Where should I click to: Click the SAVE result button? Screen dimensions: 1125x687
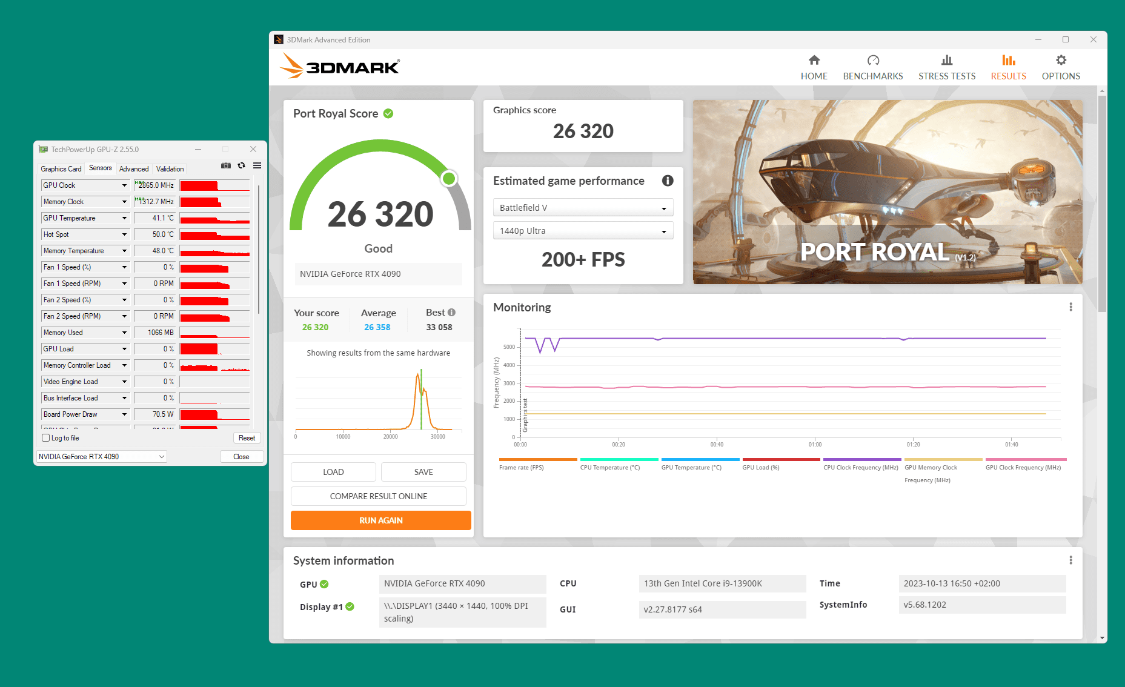click(x=423, y=472)
